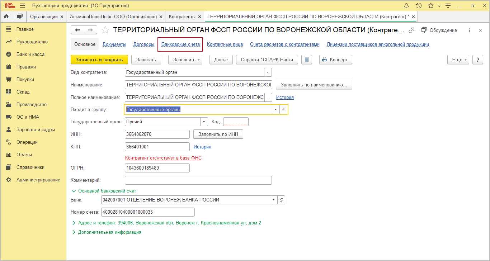Click the Операции Дт/Кт icon

coord(9,142)
